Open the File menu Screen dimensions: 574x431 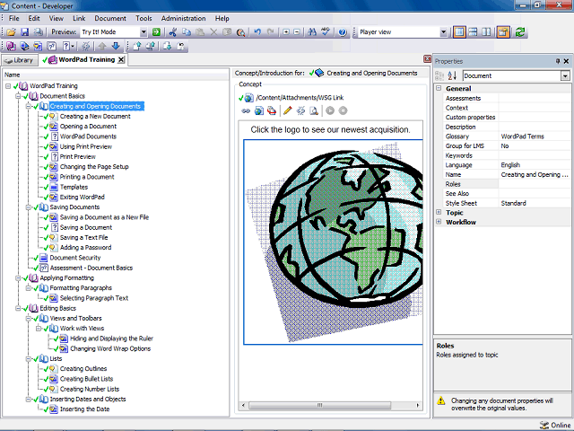pyautogui.click(x=14, y=18)
